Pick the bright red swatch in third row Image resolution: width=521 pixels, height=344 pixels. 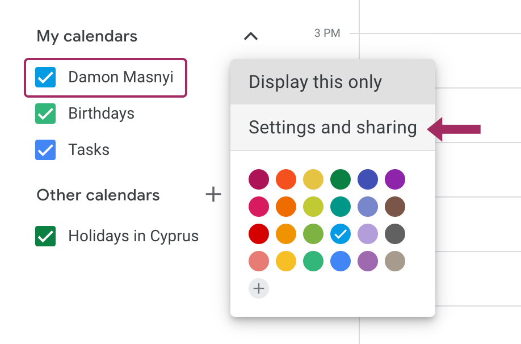coord(259,234)
